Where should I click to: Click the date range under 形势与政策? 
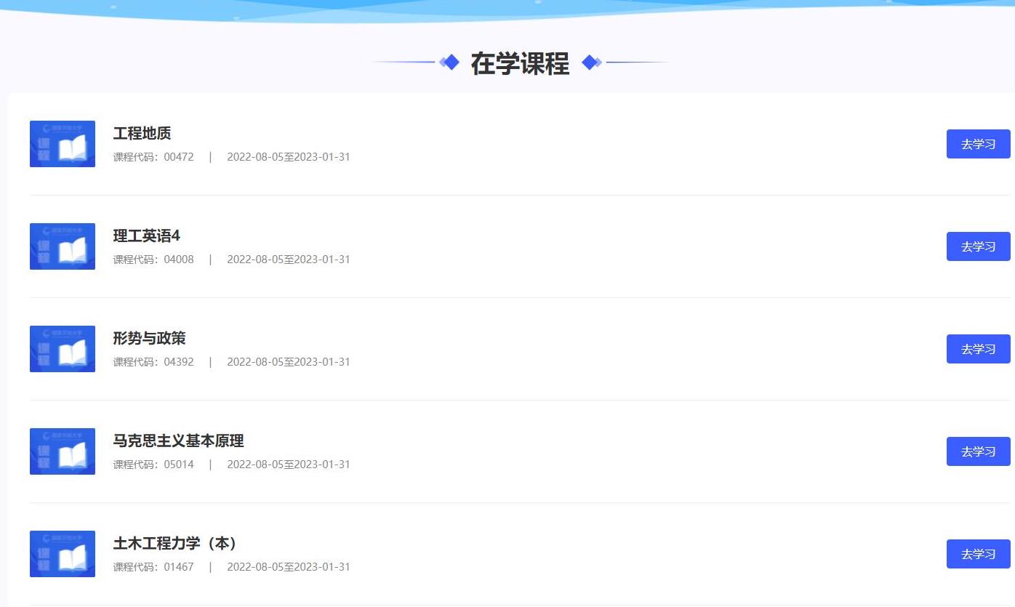289,362
